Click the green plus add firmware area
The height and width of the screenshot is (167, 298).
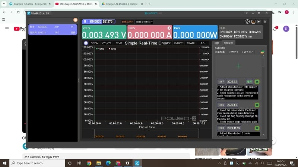238,66
